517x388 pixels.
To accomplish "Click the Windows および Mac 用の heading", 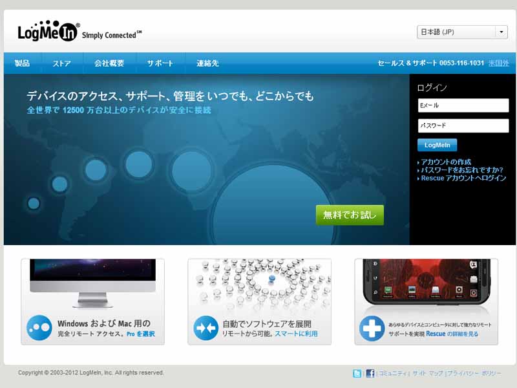I will [104, 323].
